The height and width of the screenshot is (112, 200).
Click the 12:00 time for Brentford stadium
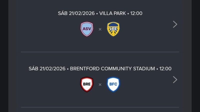click(x=165, y=69)
